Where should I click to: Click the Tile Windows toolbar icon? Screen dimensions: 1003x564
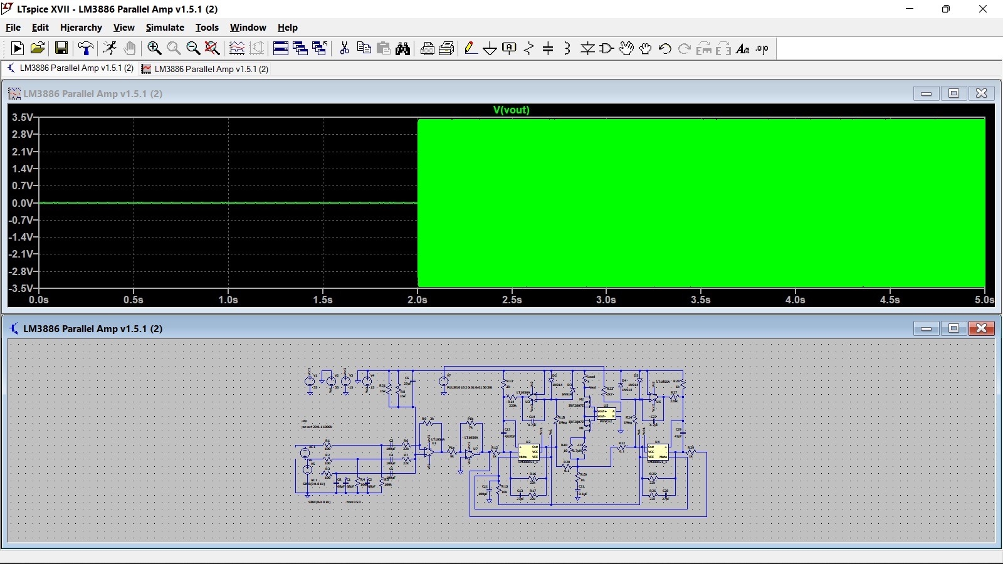point(281,48)
